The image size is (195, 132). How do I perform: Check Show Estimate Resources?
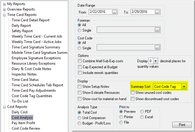[79, 93]
